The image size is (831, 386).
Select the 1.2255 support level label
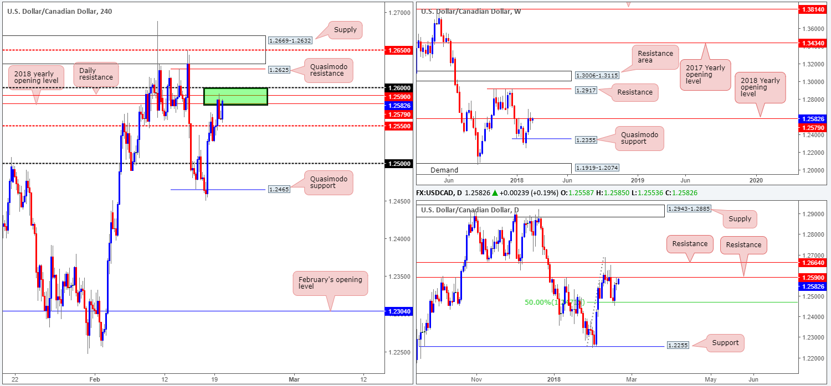(678, 346)
